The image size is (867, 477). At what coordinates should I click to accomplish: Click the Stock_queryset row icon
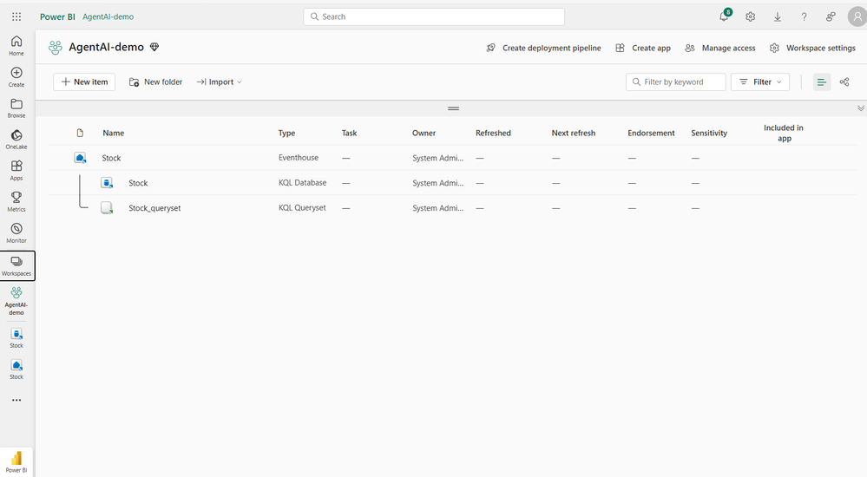pos(107,208)
